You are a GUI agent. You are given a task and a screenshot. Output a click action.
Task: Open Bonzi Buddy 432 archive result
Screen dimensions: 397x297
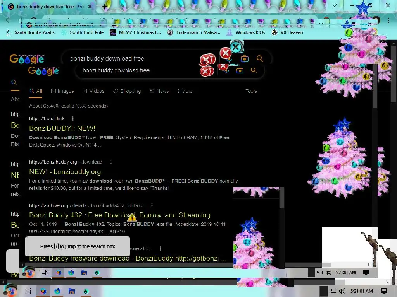click(120, 215)
